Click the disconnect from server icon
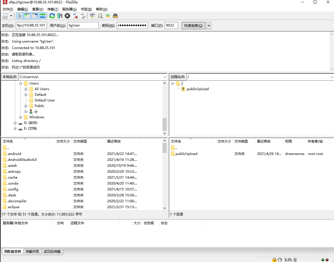 click(x=75, y=16)
